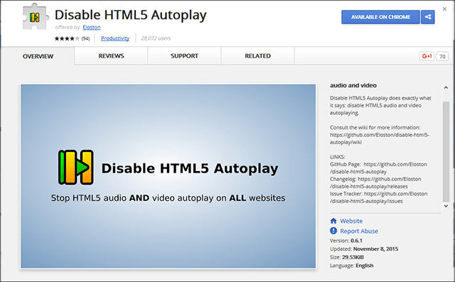Image resolution: width=455 pixels, height=282 pixels.
Task: Close the extension details dialog
Action: pyautogui.click(x=444, y=9)
